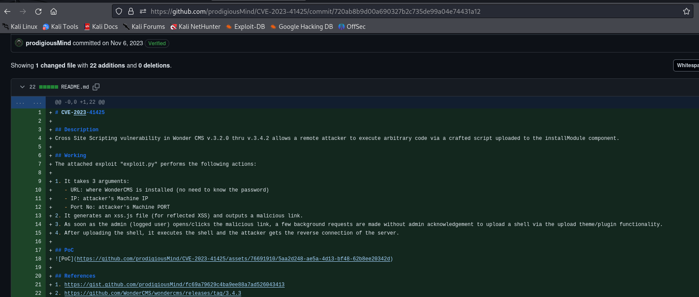Select line number 12 in diff
This screenshot has width=699, height=297.
[38, 207]
